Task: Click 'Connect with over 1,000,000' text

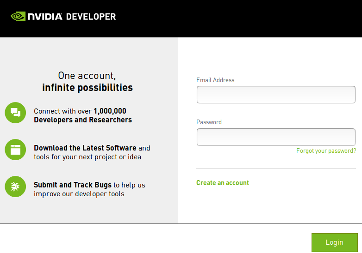Action: (x=80, y=111)
